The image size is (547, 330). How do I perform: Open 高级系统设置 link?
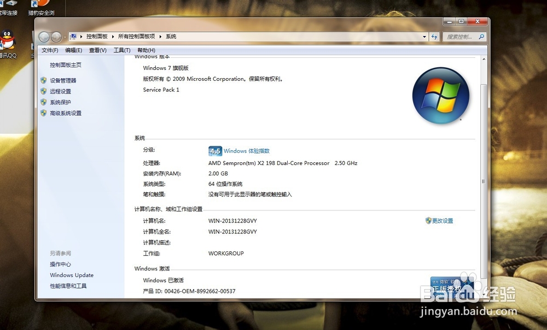tap(66, 113)
